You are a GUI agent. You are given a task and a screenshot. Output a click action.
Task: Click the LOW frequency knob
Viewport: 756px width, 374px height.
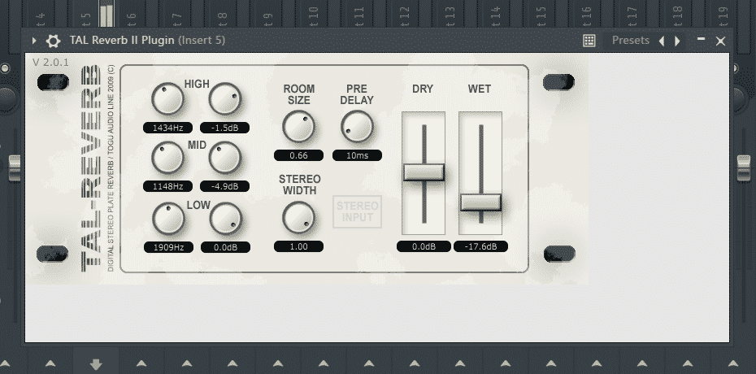168,219
